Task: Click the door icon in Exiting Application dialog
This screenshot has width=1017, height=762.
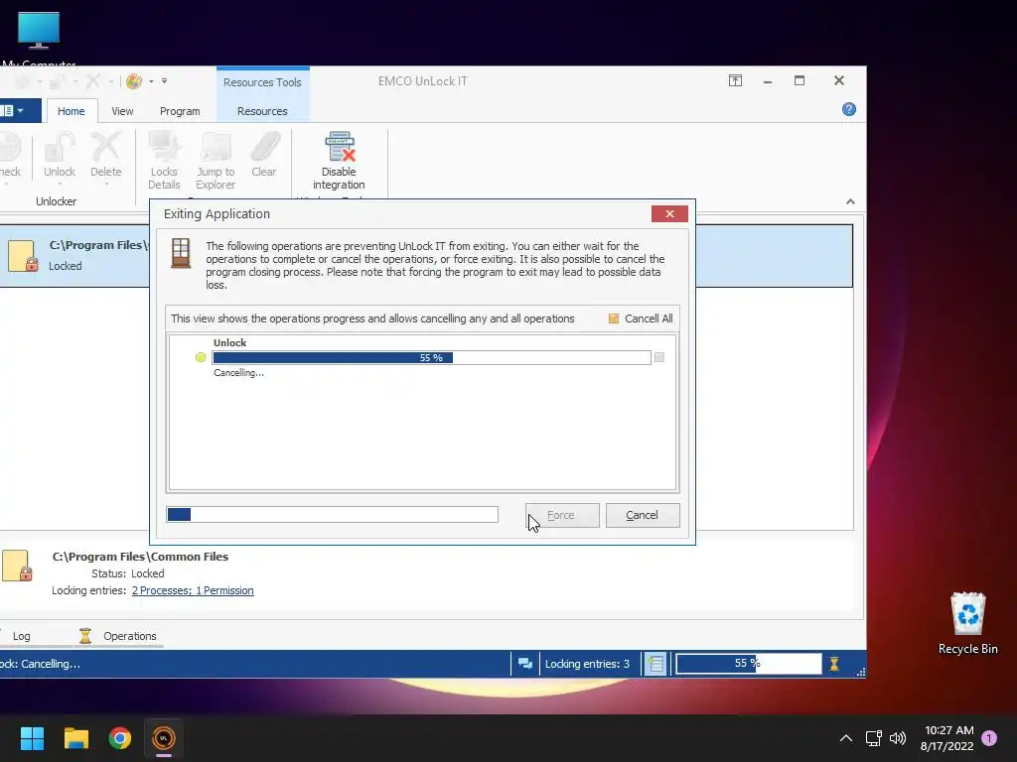Action: click(x=181, y=253)
